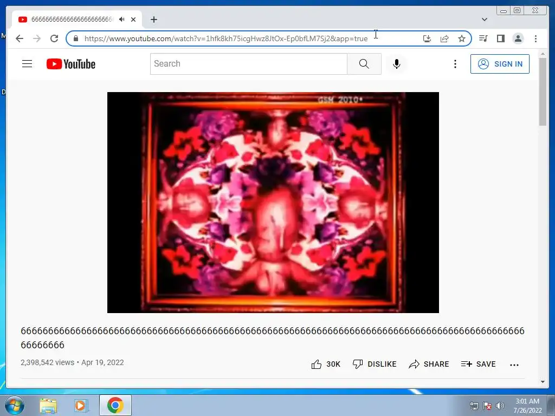Go to YouTube home via logo

click(71, 64)
